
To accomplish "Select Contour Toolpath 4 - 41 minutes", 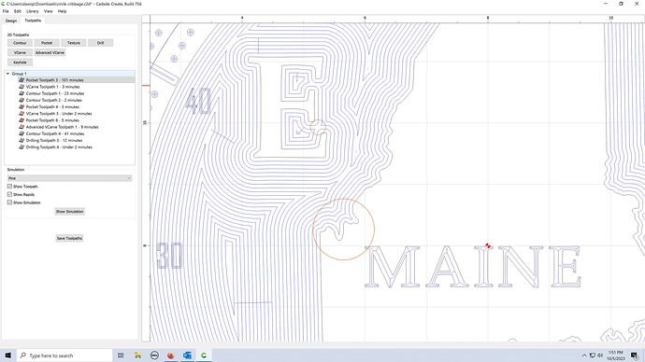I will 55,133.
